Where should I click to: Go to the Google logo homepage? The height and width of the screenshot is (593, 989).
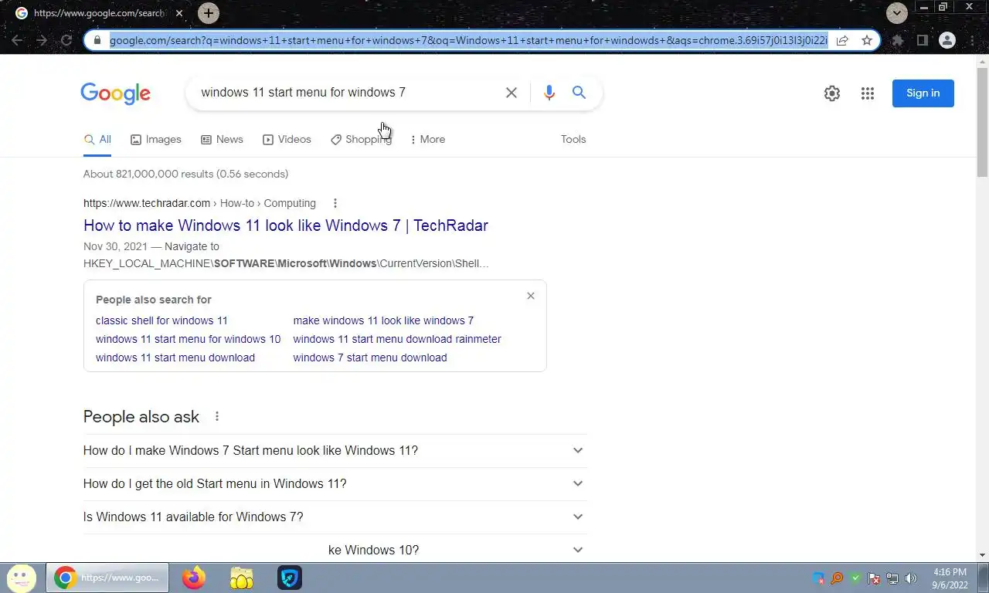116,93
